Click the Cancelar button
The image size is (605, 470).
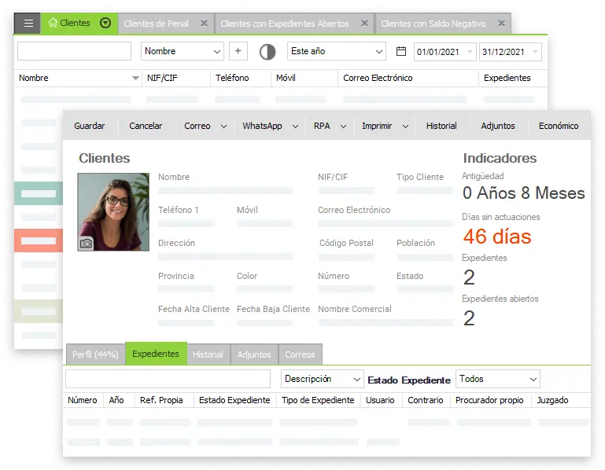point(146,126)
